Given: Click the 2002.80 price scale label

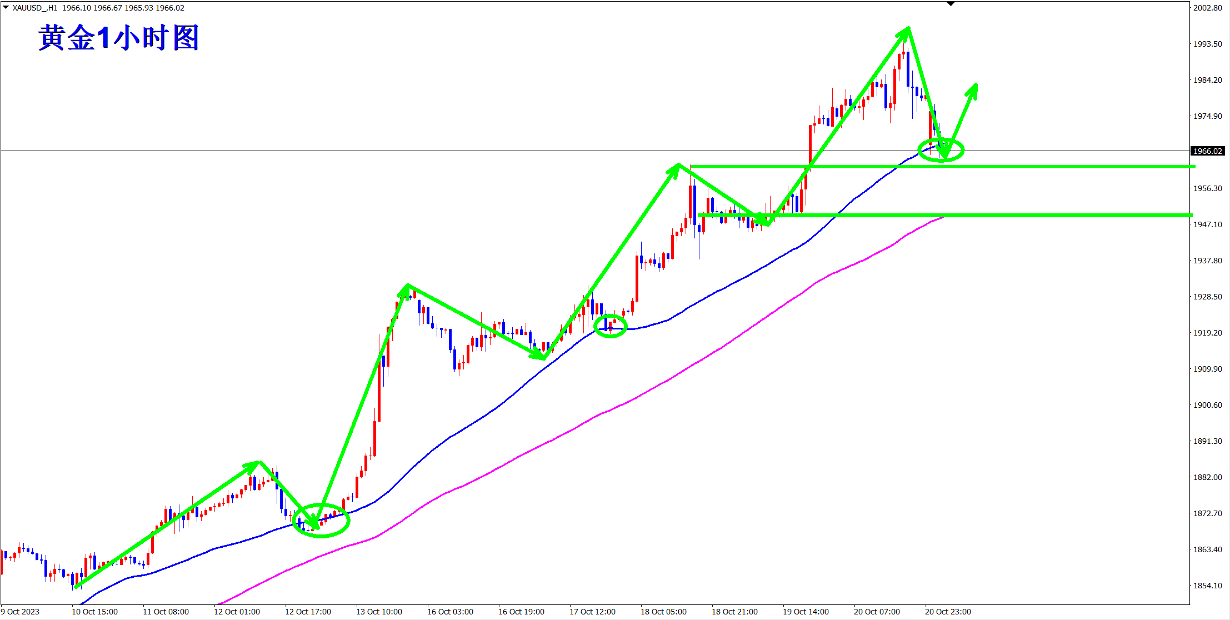Looking at the screenshot, I should [x=1208, y=8].
